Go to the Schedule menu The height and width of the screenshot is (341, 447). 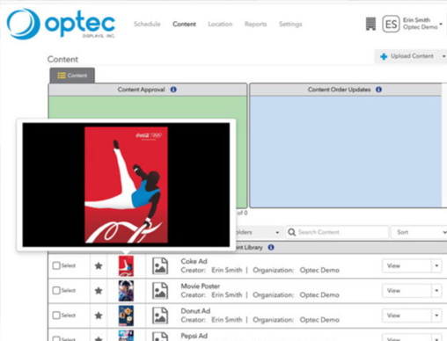(x=147, y=24)
